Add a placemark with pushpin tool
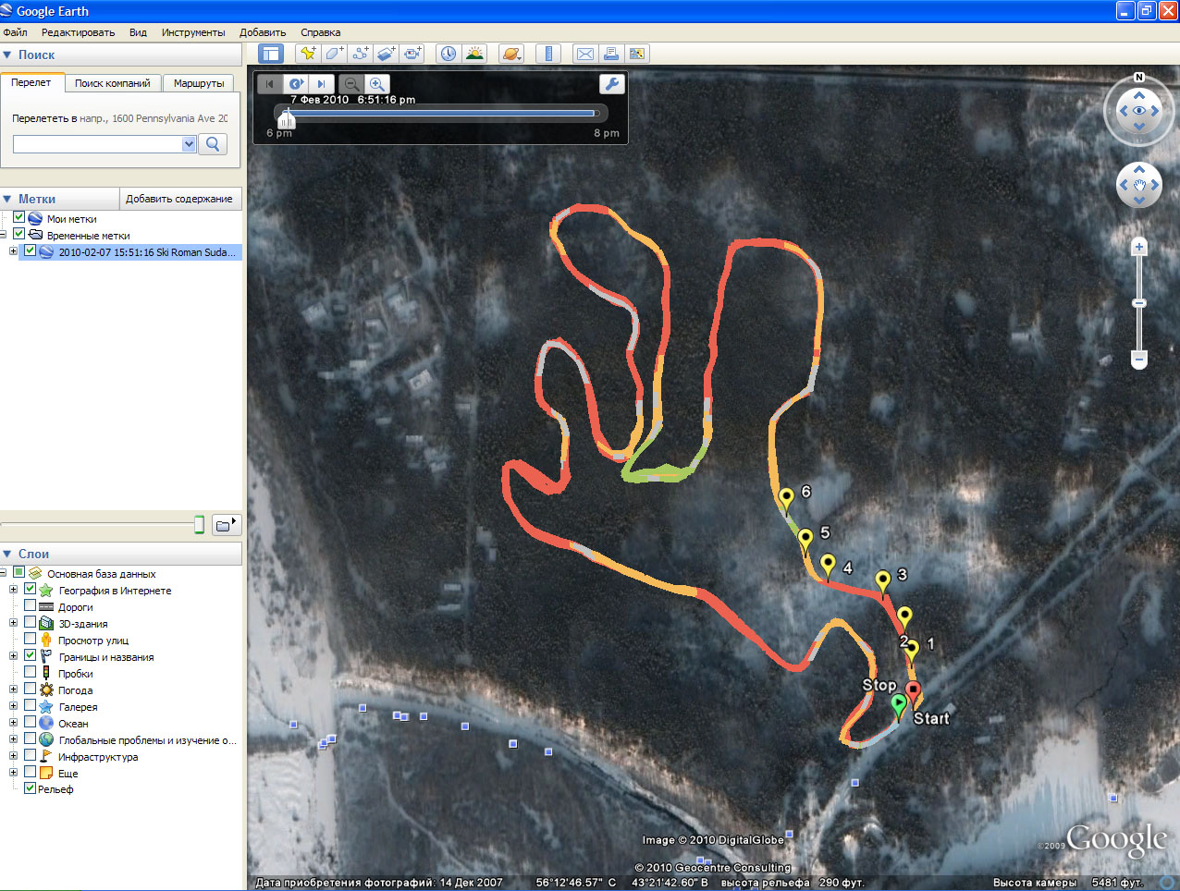The image size is (1180, 891). pos(308,54)
